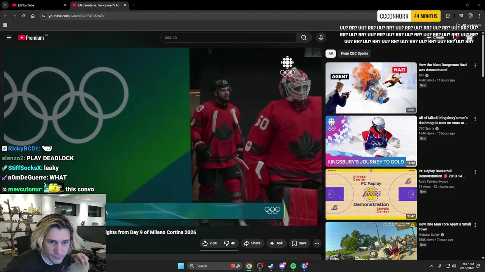Image resolution: width=485 pixels, height=272 pixels.
Task: Open 'All of Mikaël Kingsbury's' video title
Action: tap(443, 121)
